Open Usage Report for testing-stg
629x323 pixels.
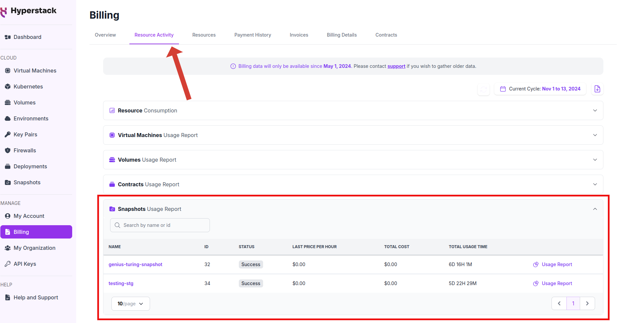[x=552, y=283]
